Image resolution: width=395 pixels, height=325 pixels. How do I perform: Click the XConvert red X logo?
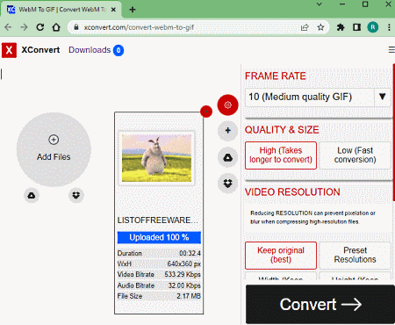(x=9, y=50)
